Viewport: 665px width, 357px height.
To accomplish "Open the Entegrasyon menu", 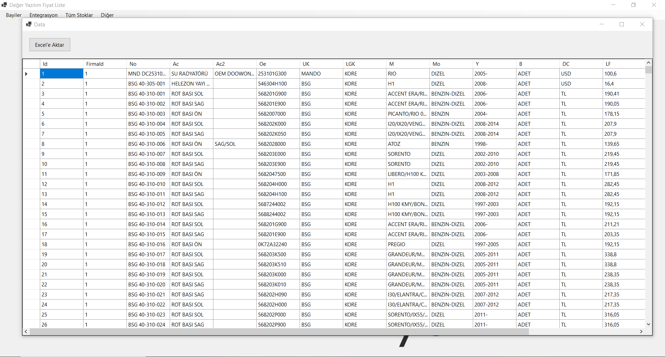I will click(43, 15).
